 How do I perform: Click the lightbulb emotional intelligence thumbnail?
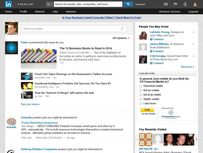(27, 86)
